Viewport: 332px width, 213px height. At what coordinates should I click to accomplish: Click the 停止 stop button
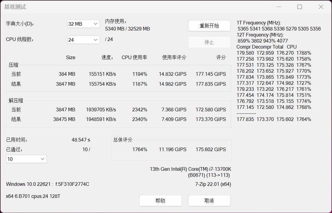click(x=209, y=42)
